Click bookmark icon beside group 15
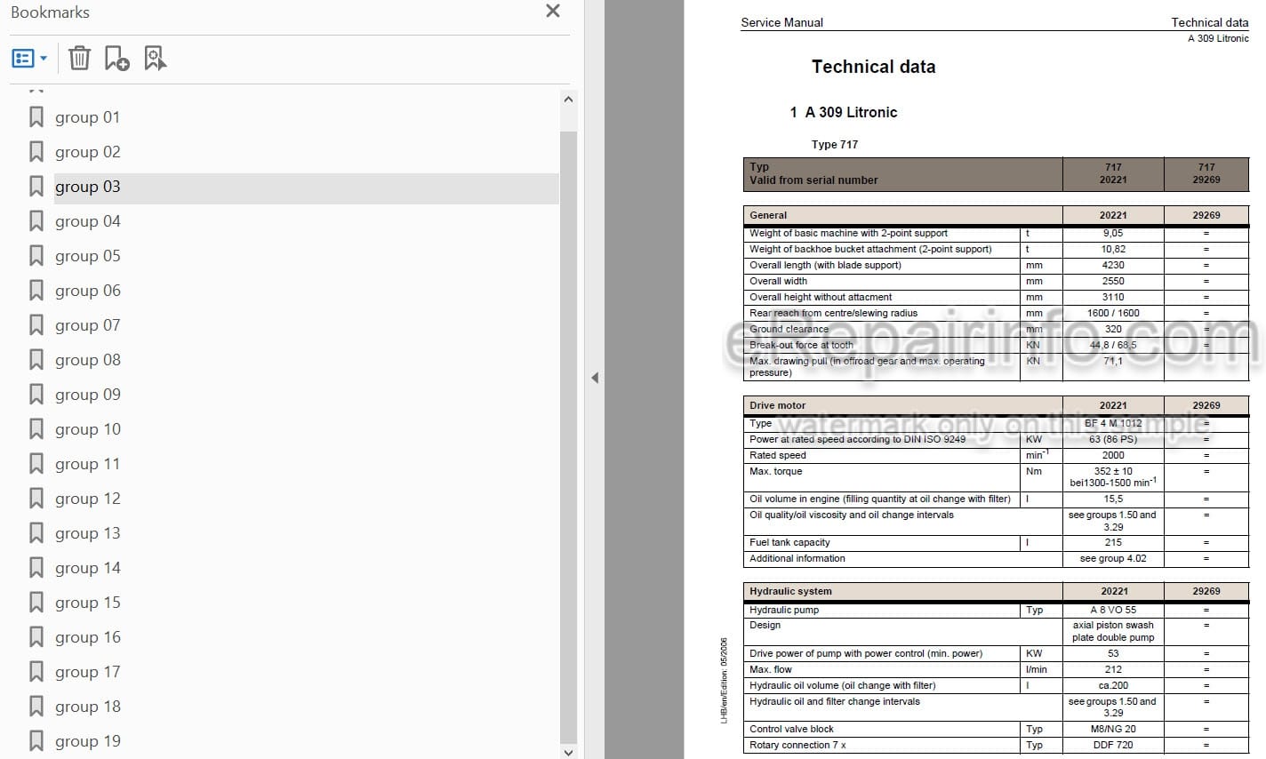Image resolution: width=1266 pixels, height=759 pixels. coord(36,603)
